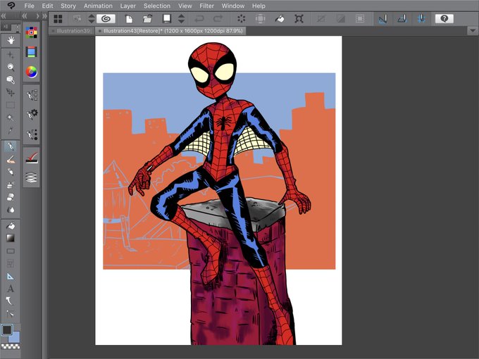479x359 pixels.
Task: Select the Ruler triangle tool
Action: pos(11,276)
